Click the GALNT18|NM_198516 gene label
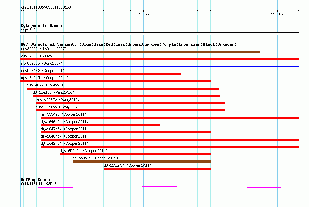 point(39,184)
